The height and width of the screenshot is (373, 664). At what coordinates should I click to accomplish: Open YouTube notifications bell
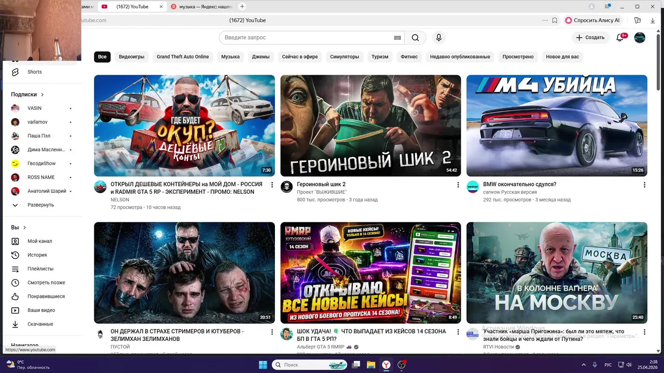click(620, 37)
